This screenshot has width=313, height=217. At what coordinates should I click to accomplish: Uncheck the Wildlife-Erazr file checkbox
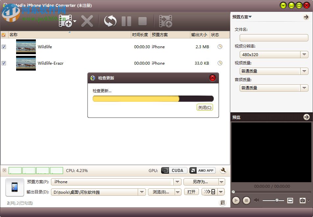(x=4, y=63)
